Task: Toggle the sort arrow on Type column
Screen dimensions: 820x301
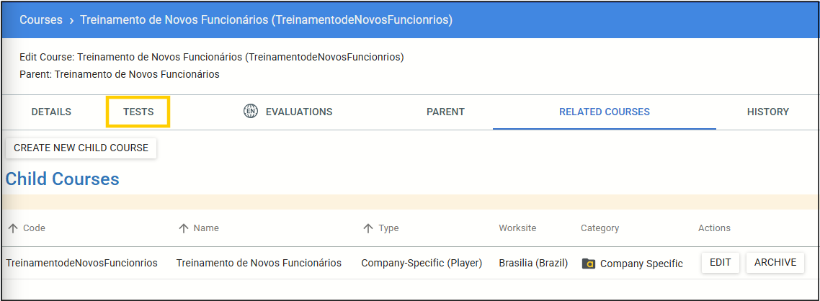Action: (368, 228)
